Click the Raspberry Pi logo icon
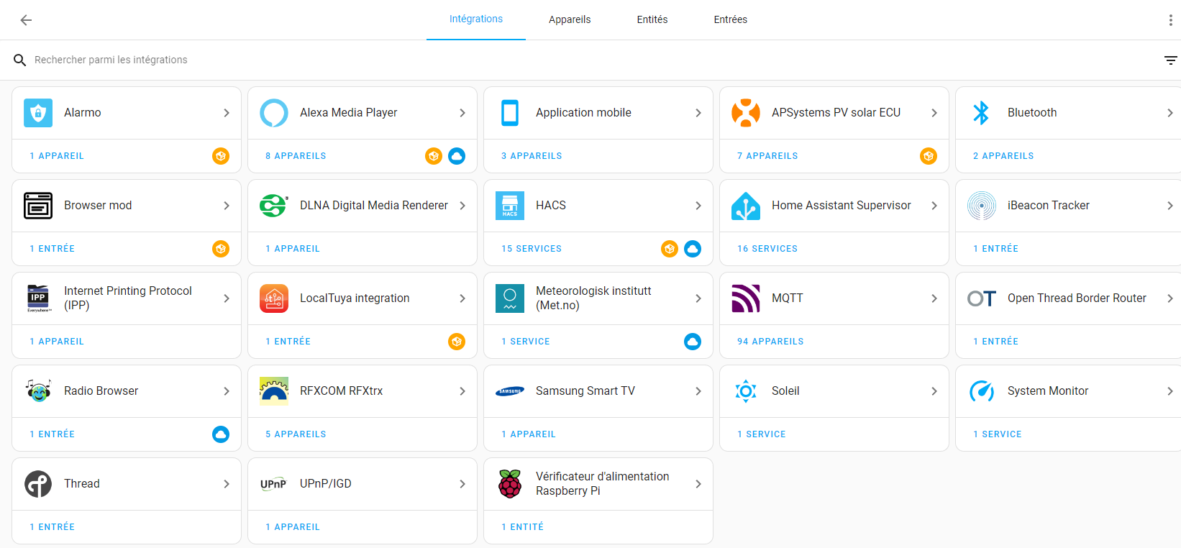1181x548 pixels. coord(510,484)
